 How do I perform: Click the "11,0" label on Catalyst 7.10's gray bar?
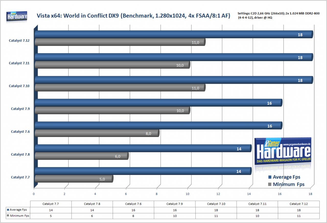coord(195,88)
